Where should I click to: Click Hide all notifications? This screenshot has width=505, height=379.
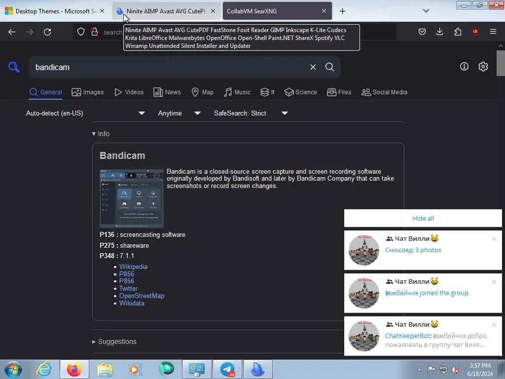click(x=423, y=218)
